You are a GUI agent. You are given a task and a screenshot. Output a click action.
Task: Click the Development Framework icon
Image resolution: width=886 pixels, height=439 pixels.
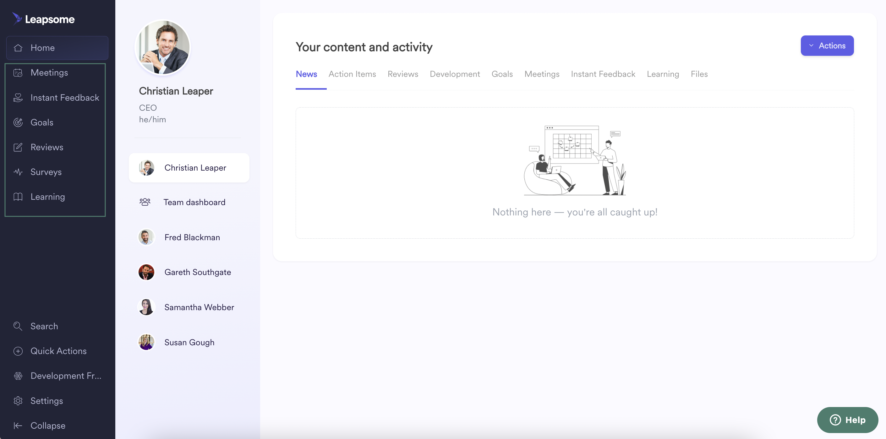click(x=18, y=376)
